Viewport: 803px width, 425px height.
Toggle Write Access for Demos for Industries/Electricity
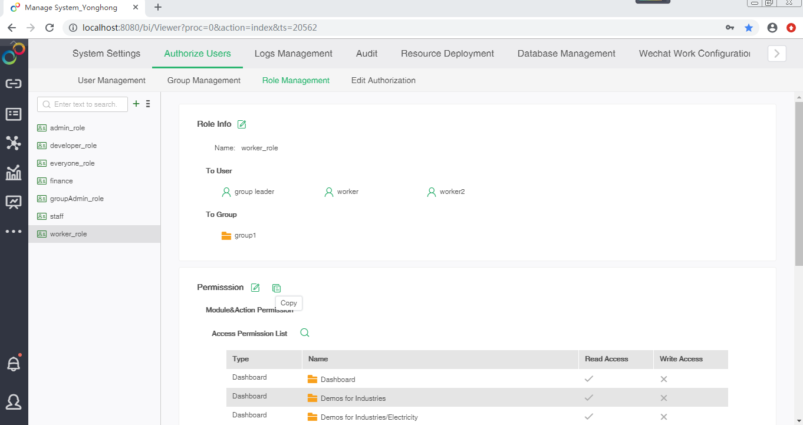(x=664, y=417)
